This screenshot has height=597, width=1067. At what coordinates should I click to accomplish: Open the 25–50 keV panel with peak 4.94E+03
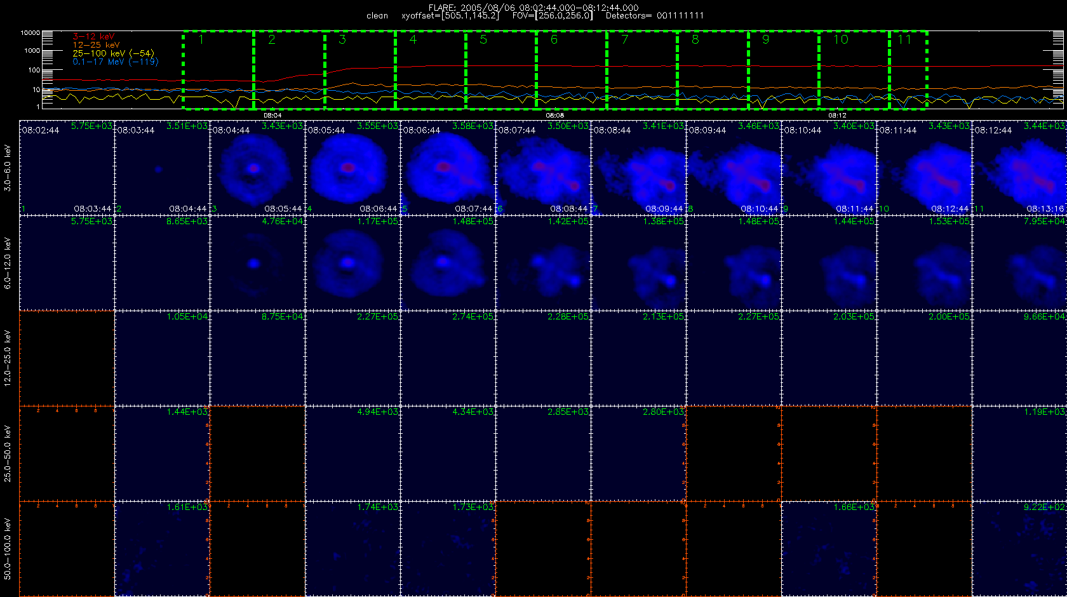click(352, 453)
